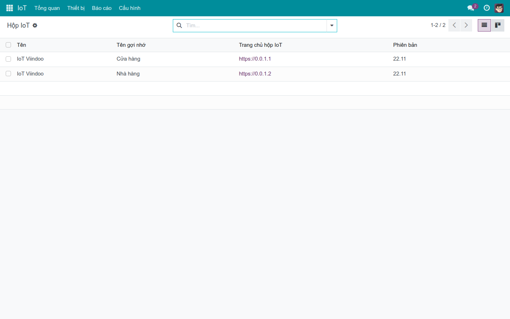Open the Tổng quan menu
Viewport: 510px width, 319px height.
[x=47, y=8]
